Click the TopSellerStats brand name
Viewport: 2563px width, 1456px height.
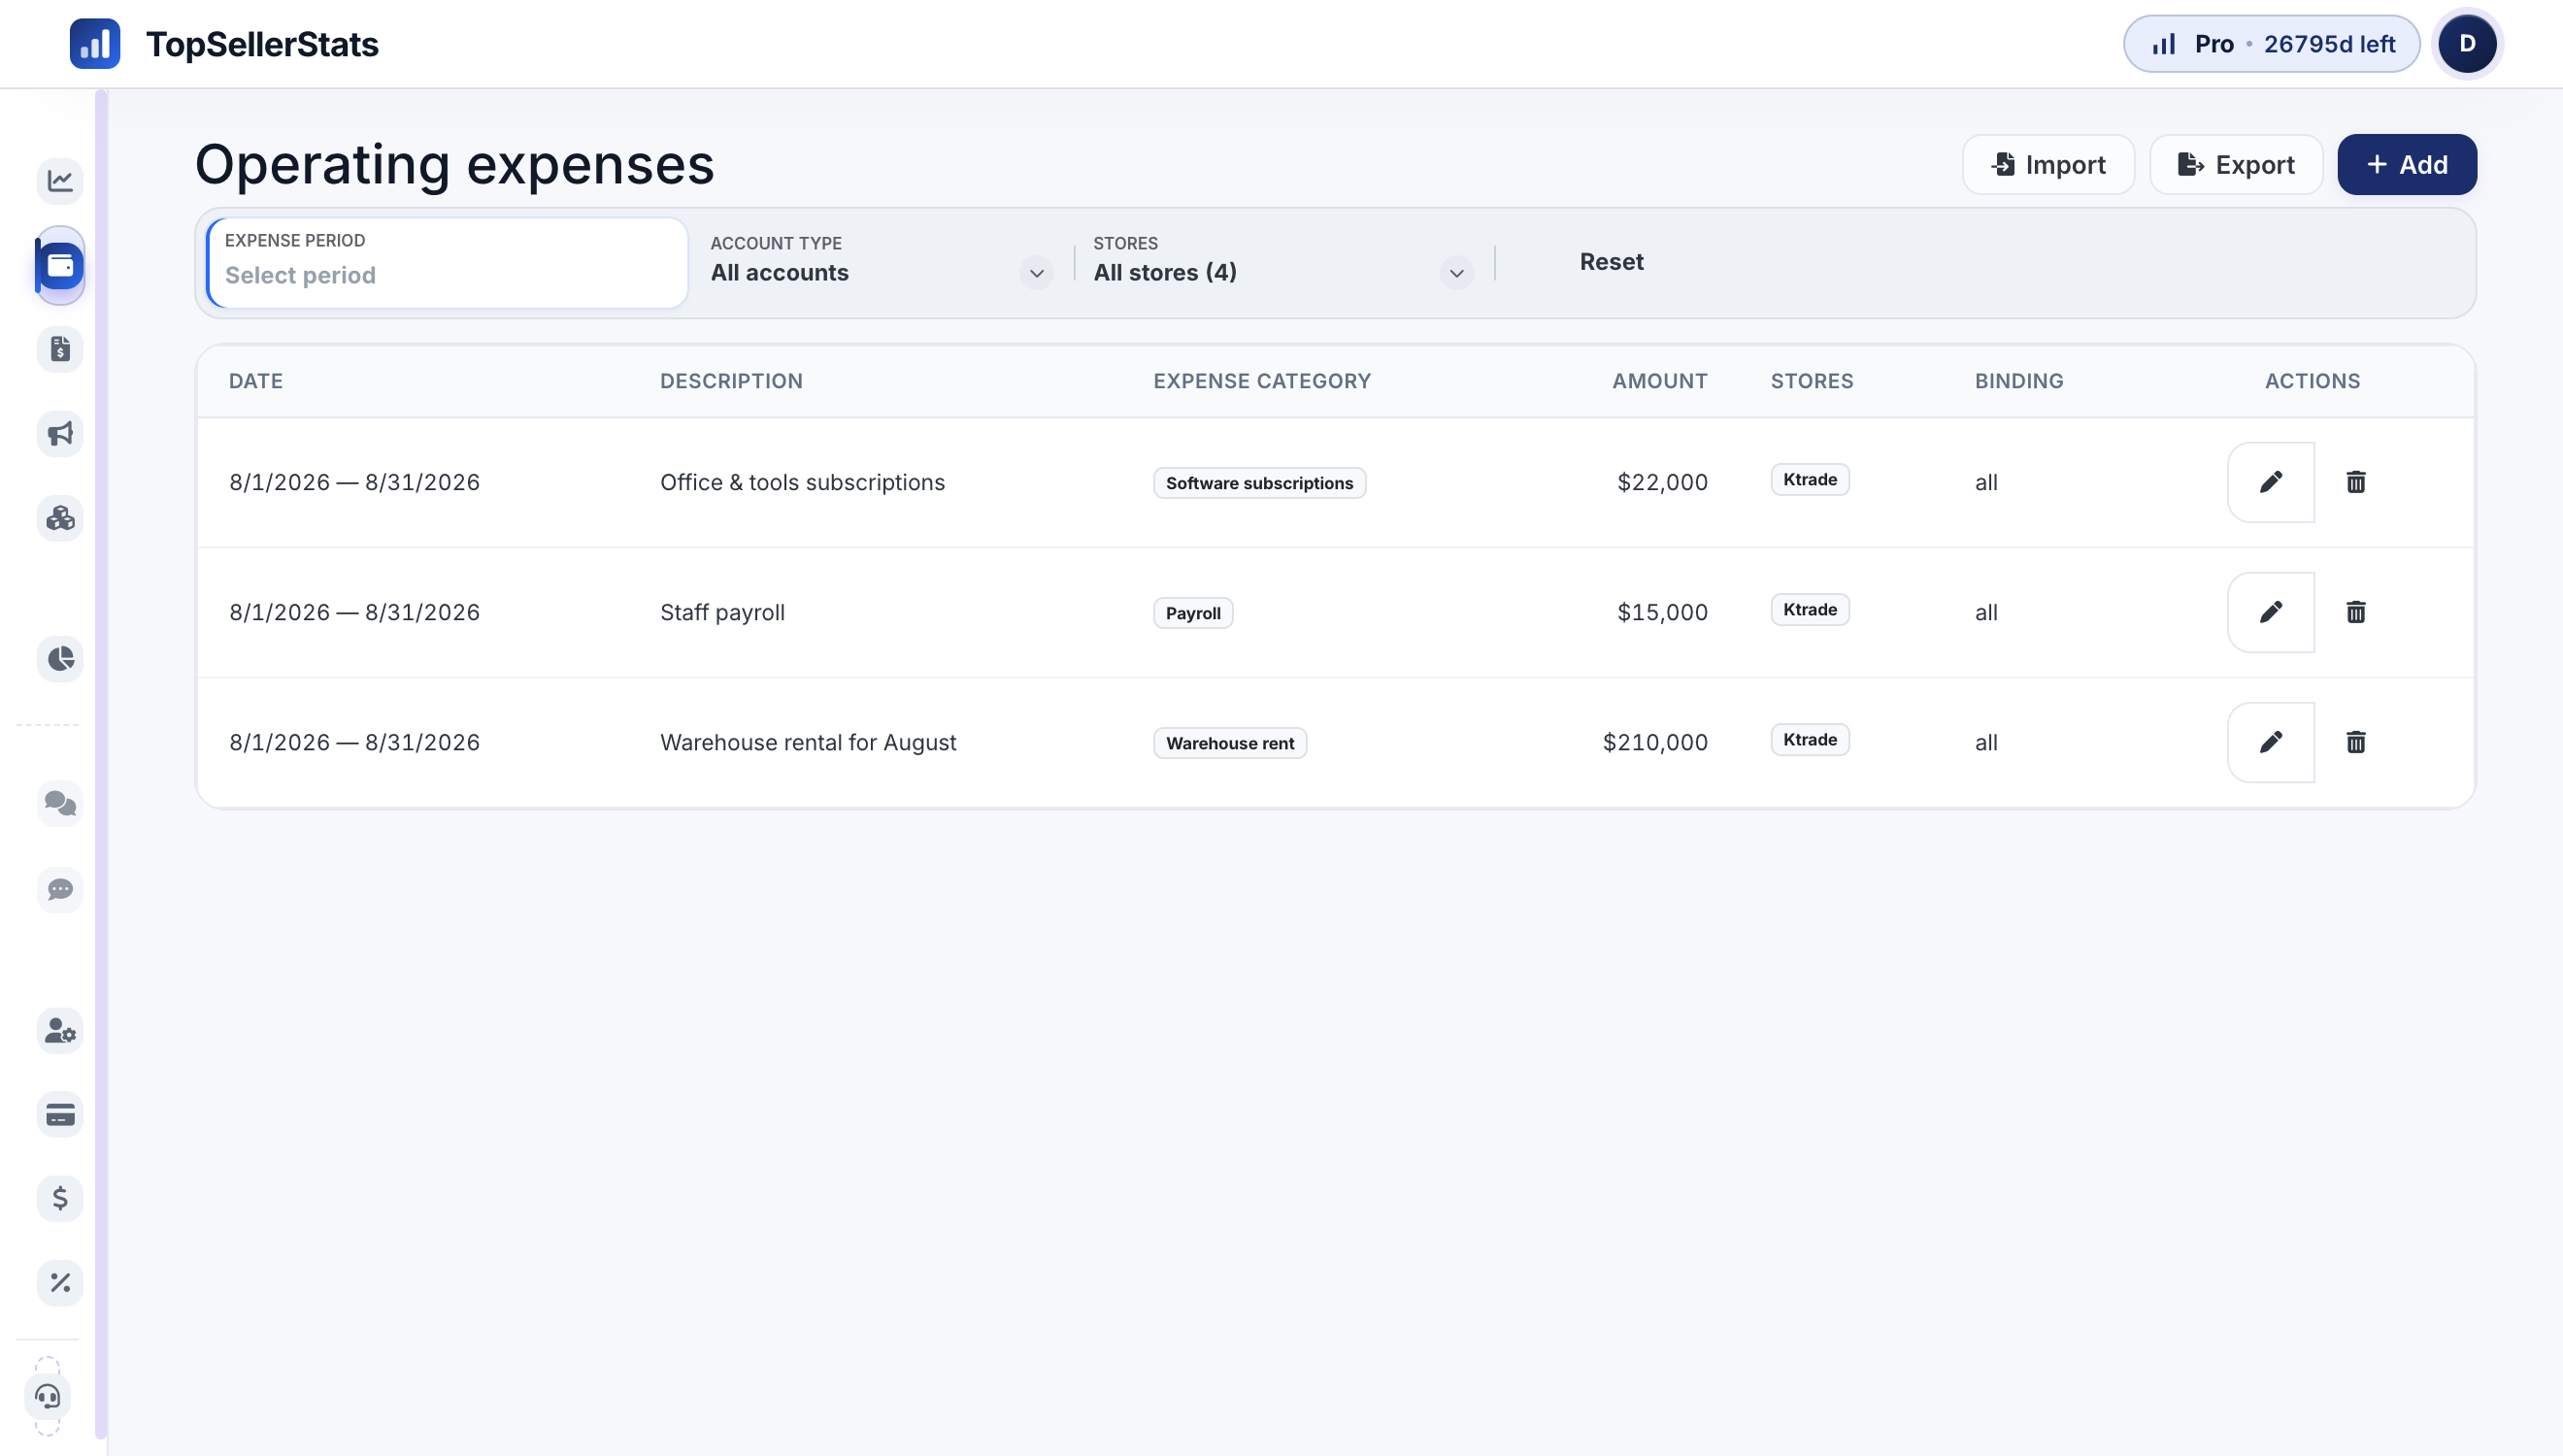pyautogui.click(x=262, y=44)
